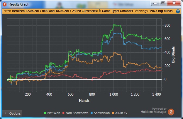Toggle the Showdown legend series

pos(100,113)
